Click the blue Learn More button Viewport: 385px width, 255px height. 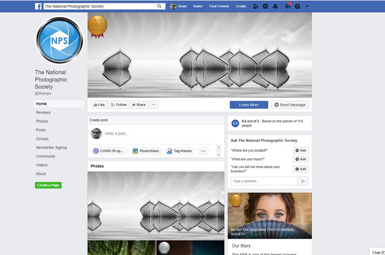249,105
